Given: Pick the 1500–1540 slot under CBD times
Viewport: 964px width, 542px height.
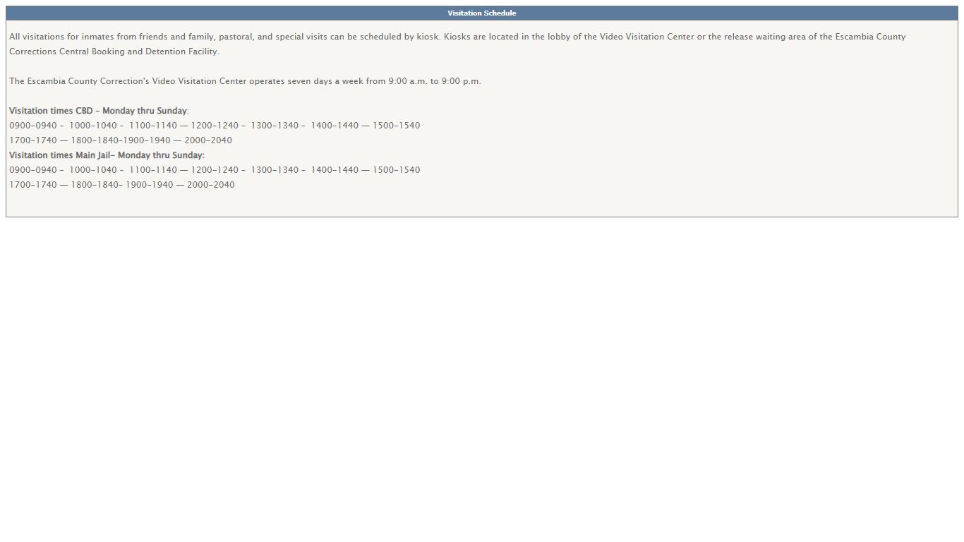Looking at the screenshot, I should pos(397,126).
